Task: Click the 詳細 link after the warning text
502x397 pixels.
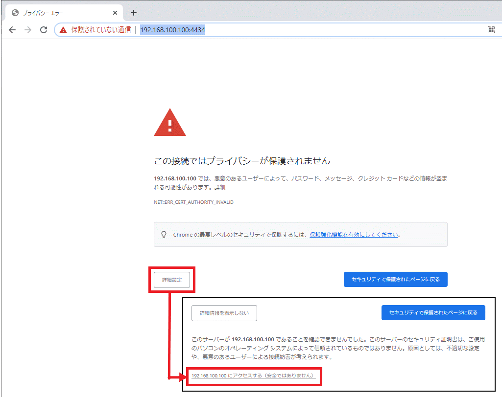Action: pyautogui.click(x=220, y=187)
